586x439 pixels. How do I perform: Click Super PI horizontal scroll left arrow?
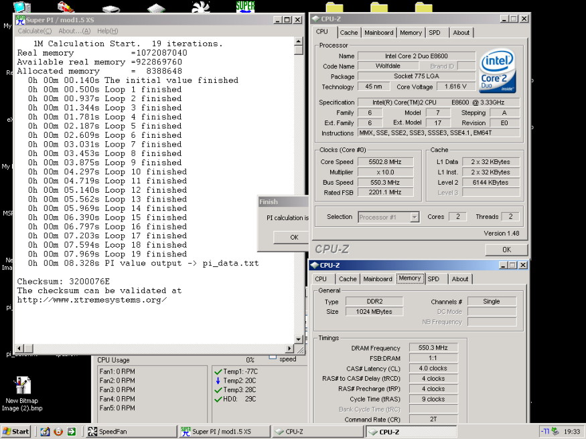click(19, 348)
